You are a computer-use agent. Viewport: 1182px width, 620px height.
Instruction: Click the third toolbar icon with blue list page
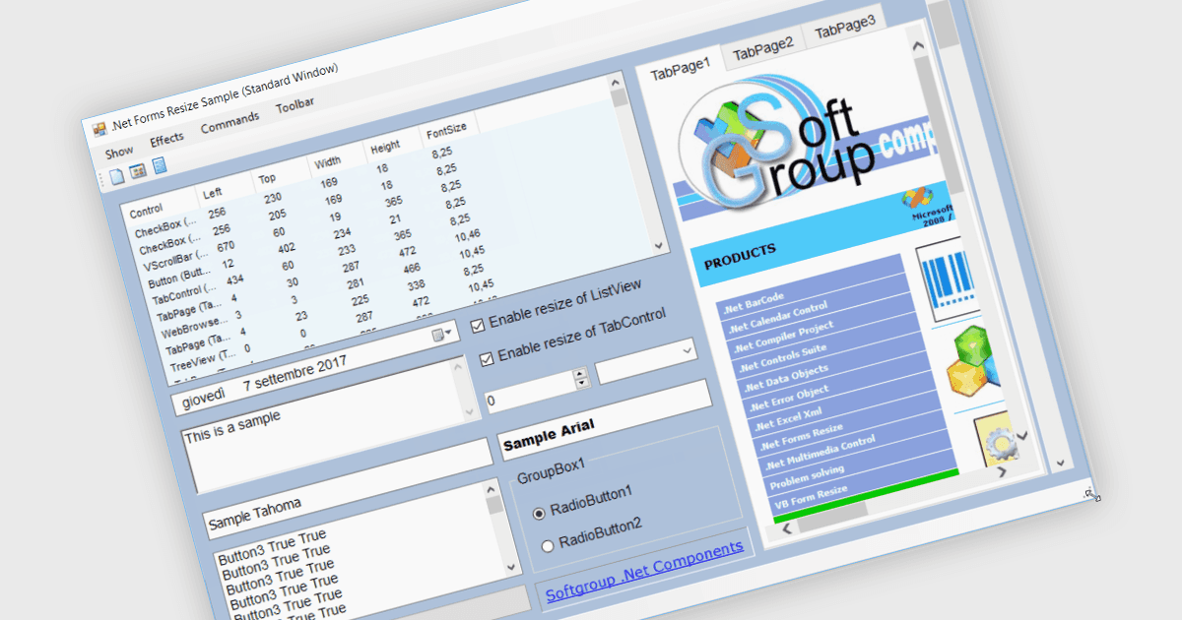(x=159, y=167)
